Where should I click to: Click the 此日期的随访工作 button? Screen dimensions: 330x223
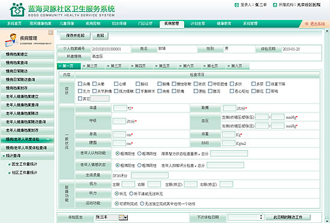288,217
